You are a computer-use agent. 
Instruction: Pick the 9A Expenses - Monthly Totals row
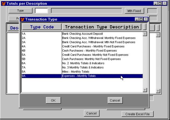click(82, 76)
